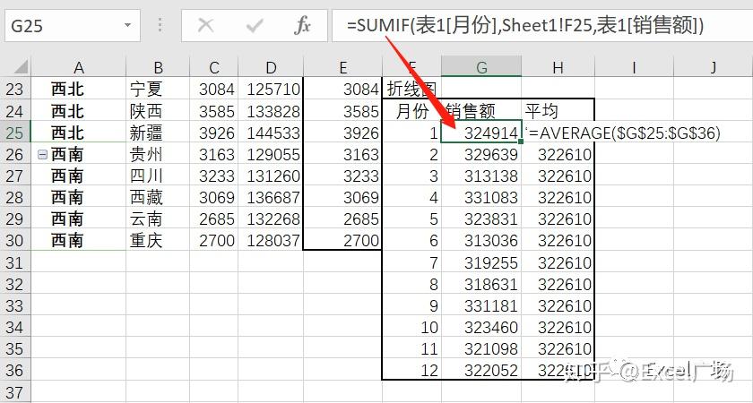Select column E header

pos(342,67)
